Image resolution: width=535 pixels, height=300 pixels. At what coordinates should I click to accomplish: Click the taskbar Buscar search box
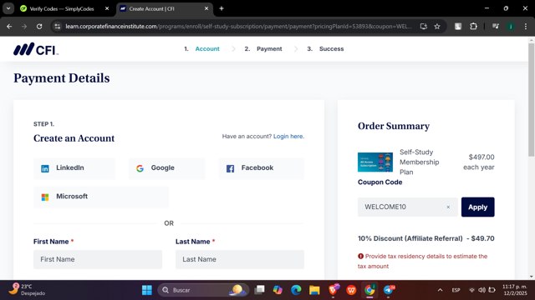tap(203, 290)
